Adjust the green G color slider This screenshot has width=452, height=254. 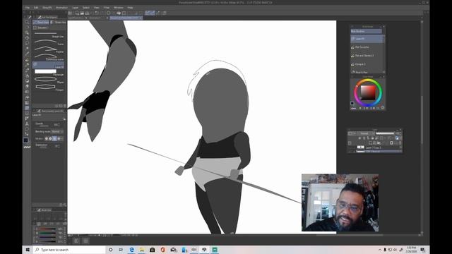click(x=47, y=234)
